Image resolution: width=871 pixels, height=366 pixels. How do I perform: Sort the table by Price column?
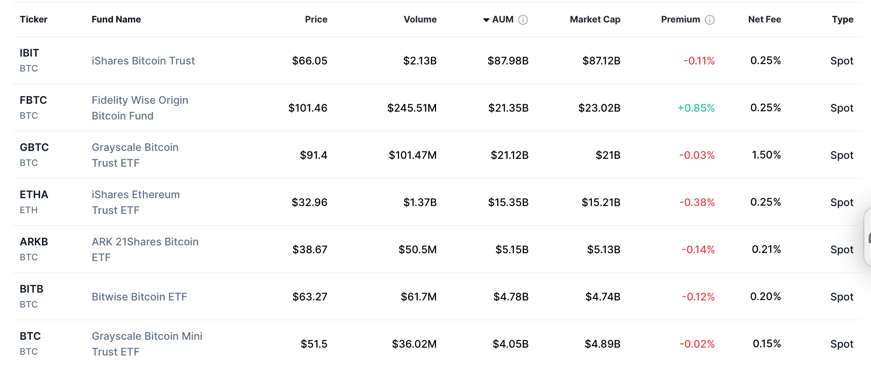pos(316,19)
